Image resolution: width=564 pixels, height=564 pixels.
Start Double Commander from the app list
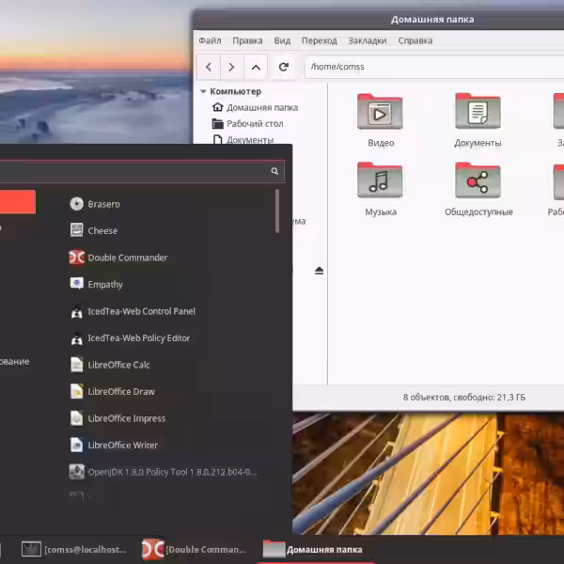coord(127,258)
